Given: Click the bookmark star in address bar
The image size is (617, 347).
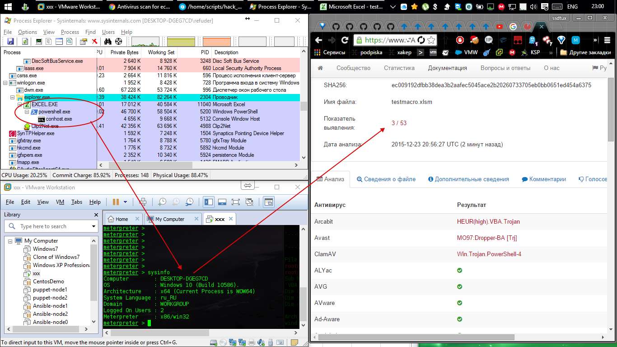Looking at the screenshot, I should (431, 40).
